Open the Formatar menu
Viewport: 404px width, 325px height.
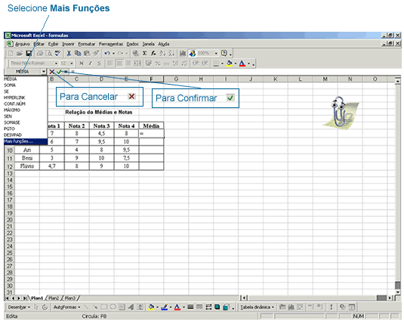87,44
